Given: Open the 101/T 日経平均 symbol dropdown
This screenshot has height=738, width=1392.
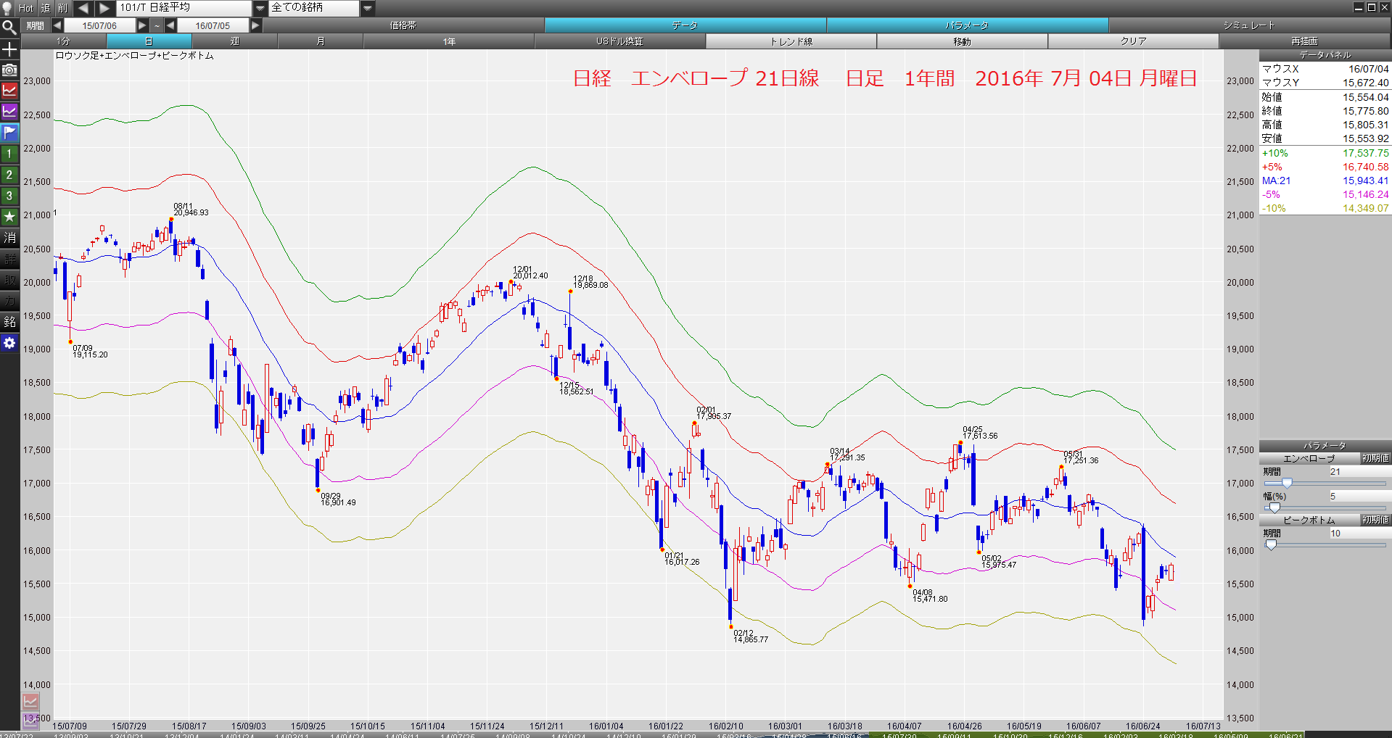Looking at the screenshot, I should click(x=260, y=8).
